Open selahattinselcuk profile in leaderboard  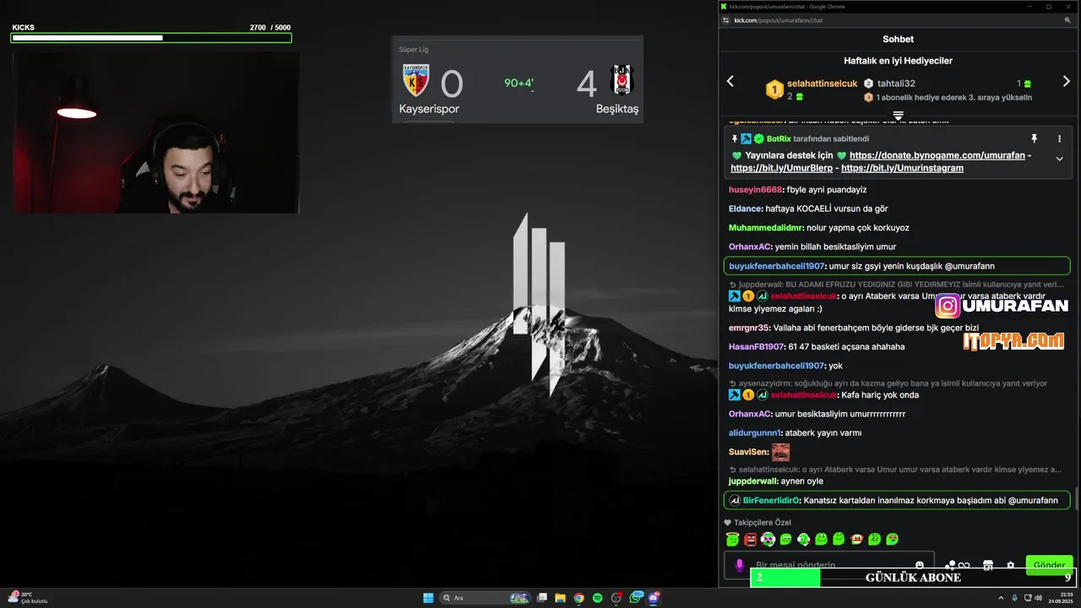[822, 84]
